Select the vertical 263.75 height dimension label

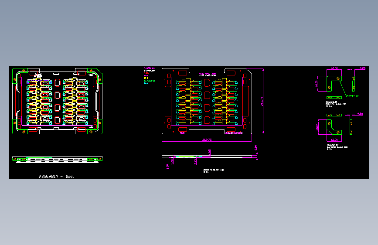click(x=262, y=101)
